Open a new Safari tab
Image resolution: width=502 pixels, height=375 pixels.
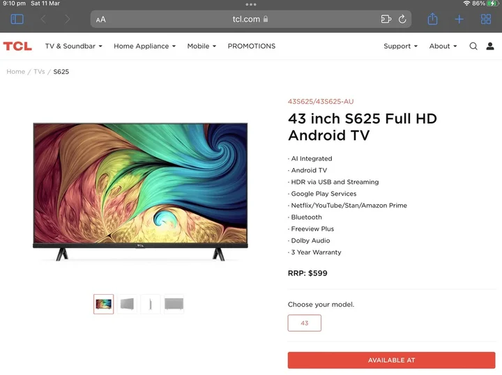tap(459, 20)
